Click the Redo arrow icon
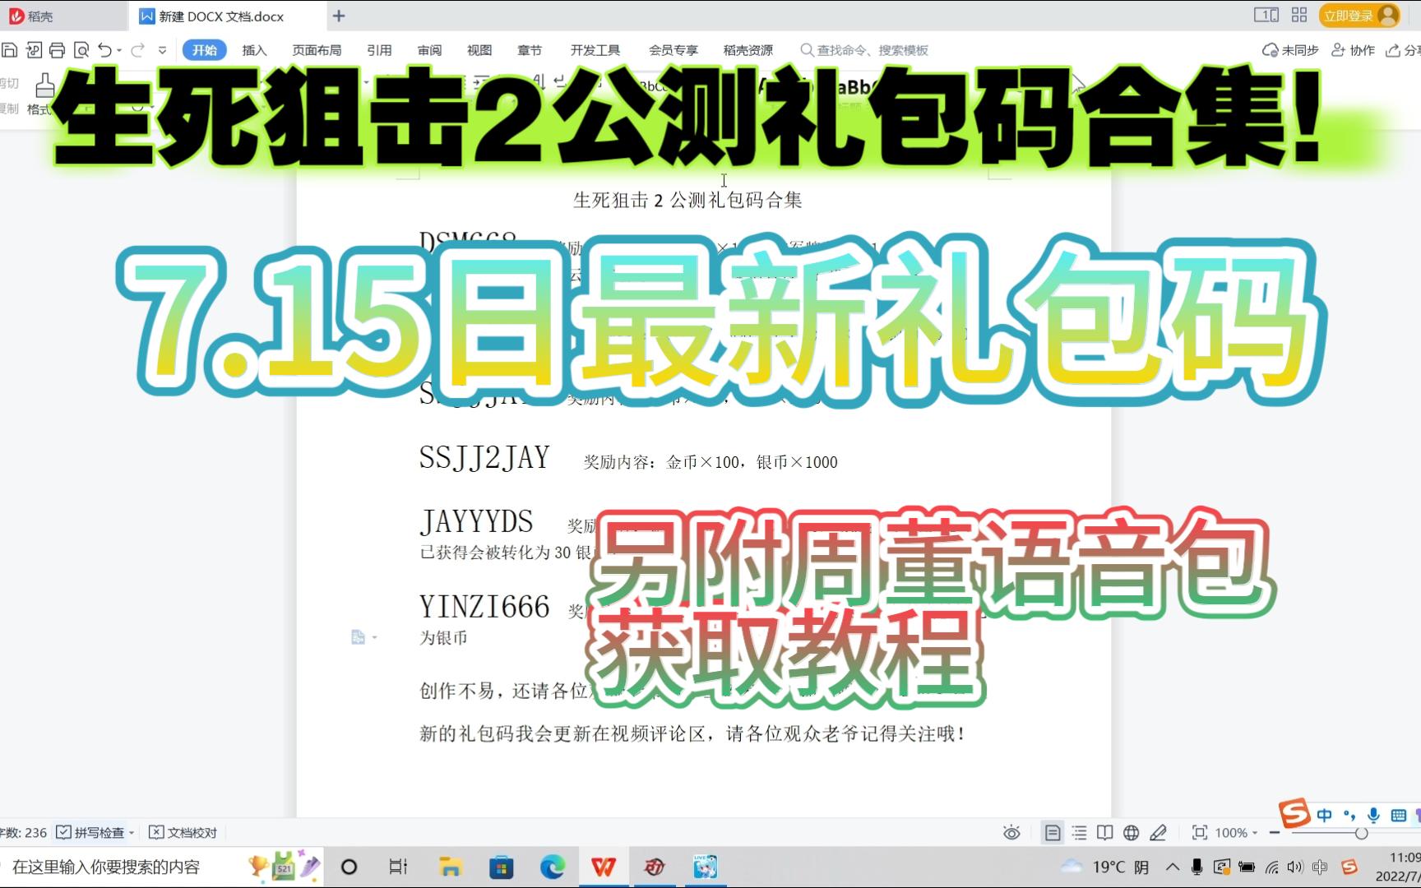1421x888 pixels. pyautogui.click(x=137, y=50)
